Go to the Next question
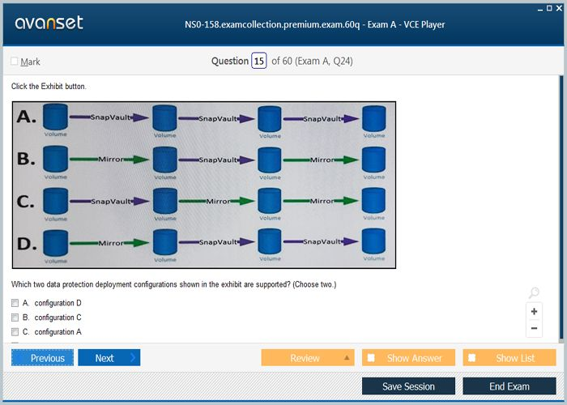 [109, 358]
